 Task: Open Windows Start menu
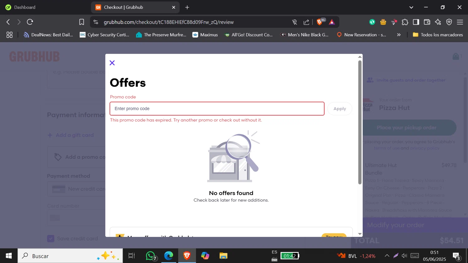9,256
